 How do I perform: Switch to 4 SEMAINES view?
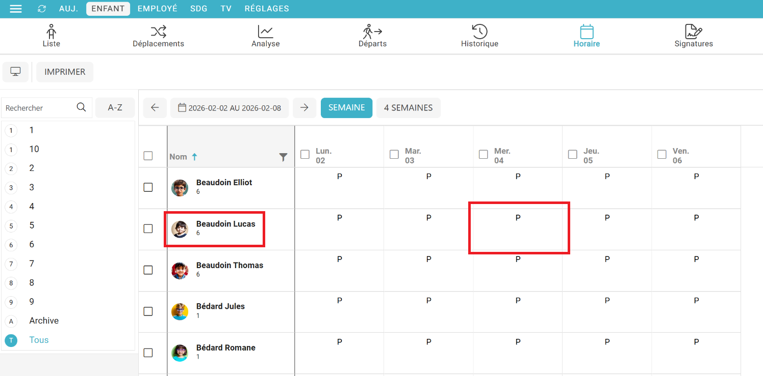[408, 108]
